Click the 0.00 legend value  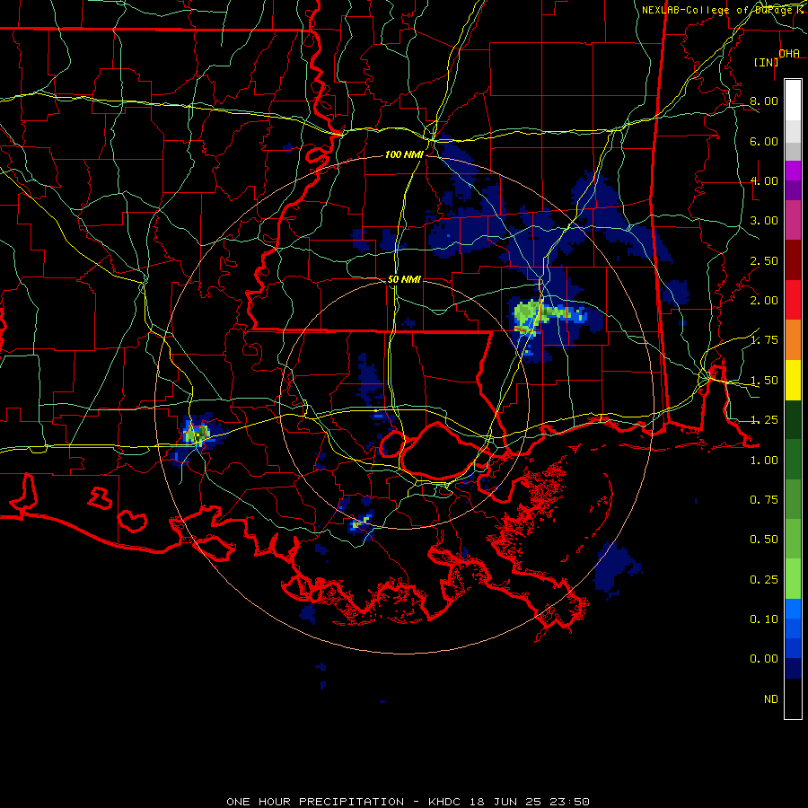coord(764,659)
